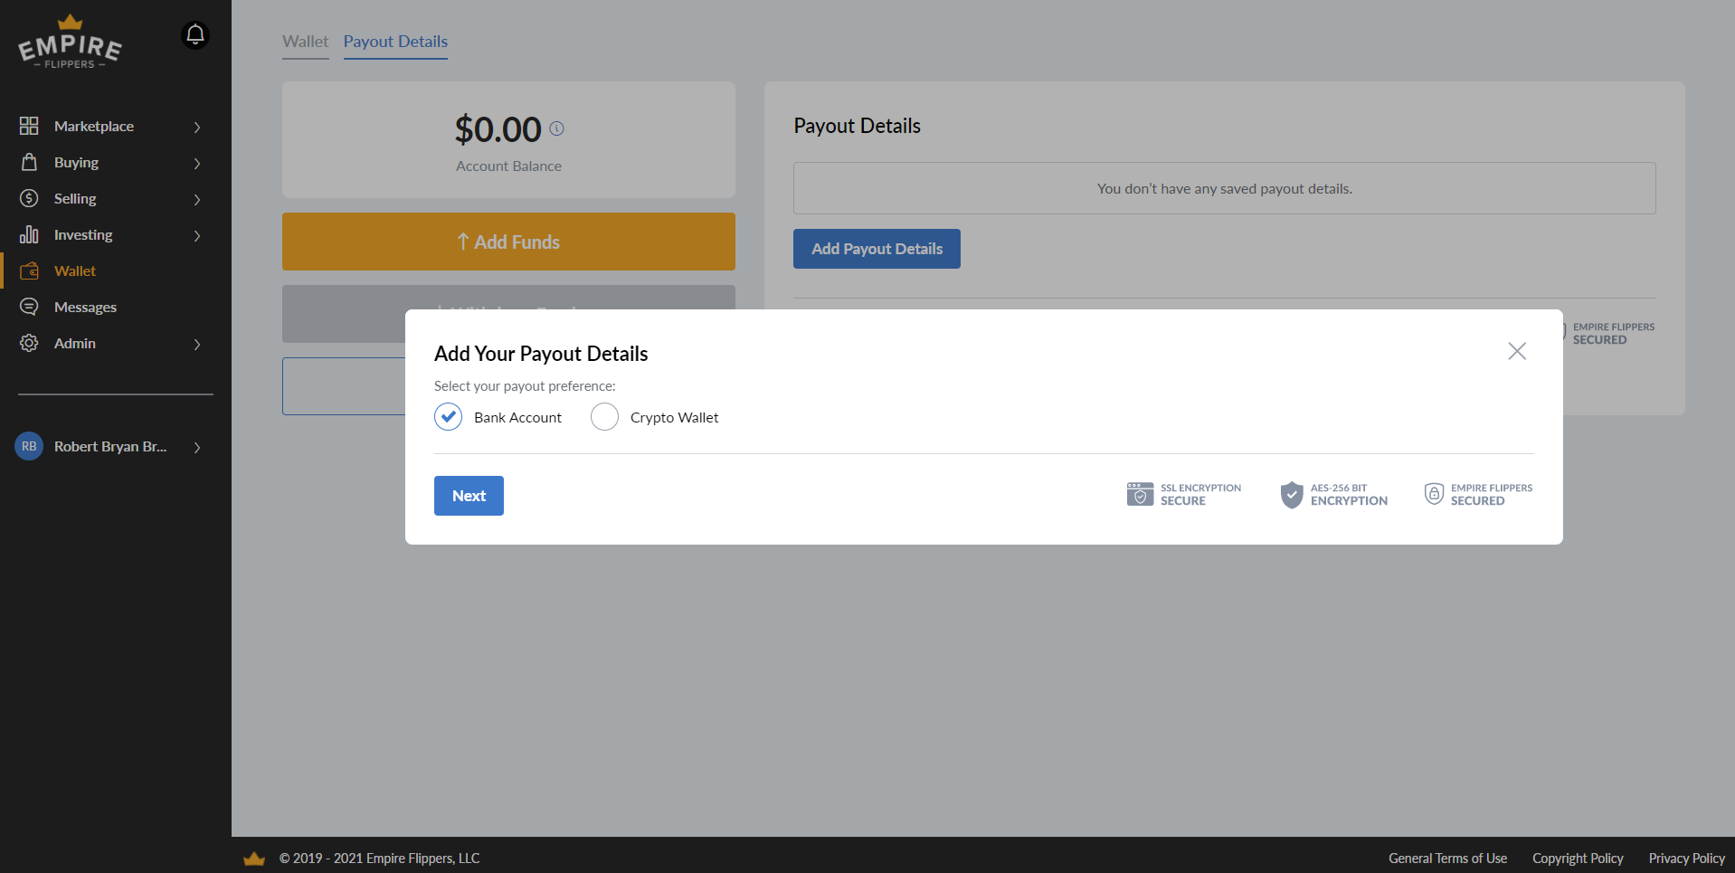Switch to the Wallet tab
Viewport: 1735px width, 873px height.
pyautogui.click(x=306, y=42)
